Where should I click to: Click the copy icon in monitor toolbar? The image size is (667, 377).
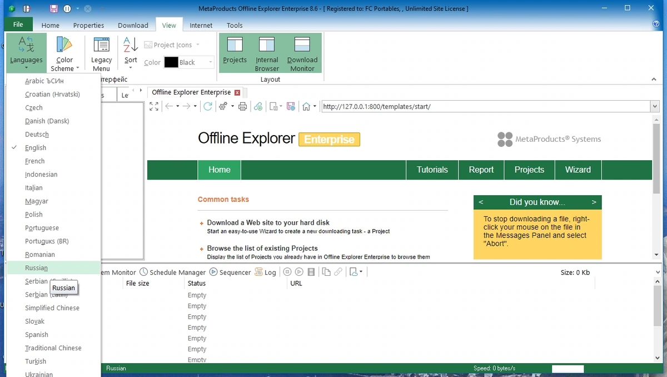[x=326, y=272]
